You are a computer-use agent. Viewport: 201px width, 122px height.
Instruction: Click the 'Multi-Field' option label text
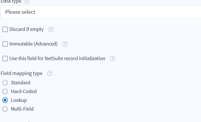pos(22,109)
